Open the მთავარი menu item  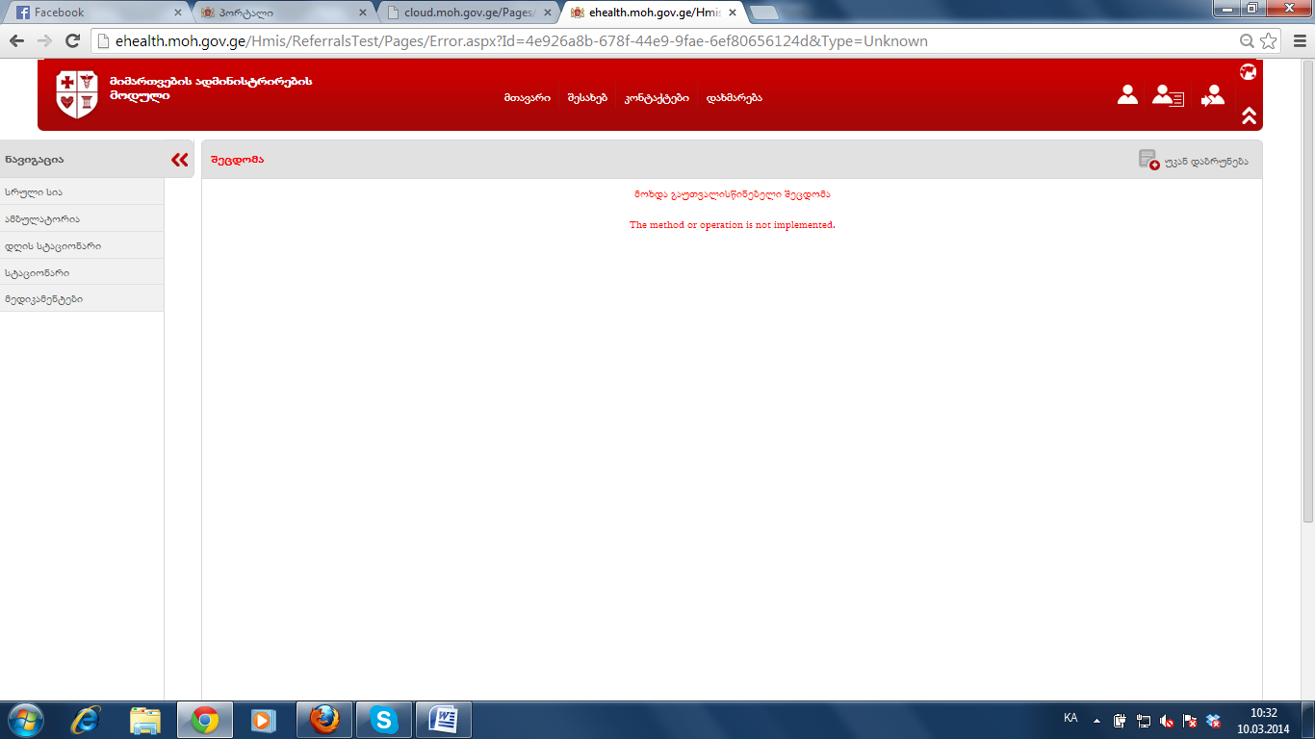(527, 98)
